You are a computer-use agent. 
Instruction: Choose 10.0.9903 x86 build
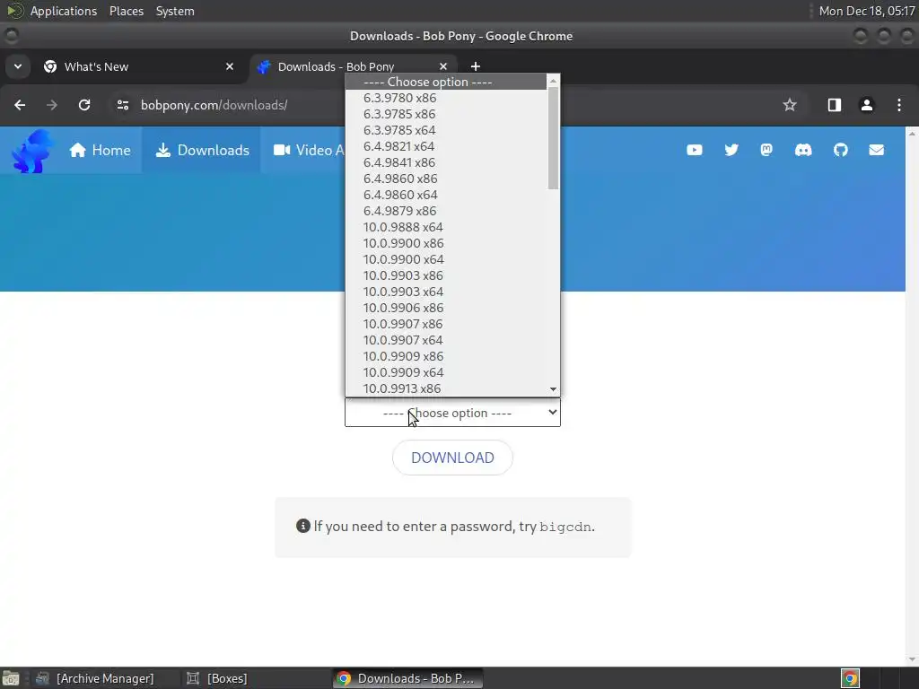pos(446,275)
